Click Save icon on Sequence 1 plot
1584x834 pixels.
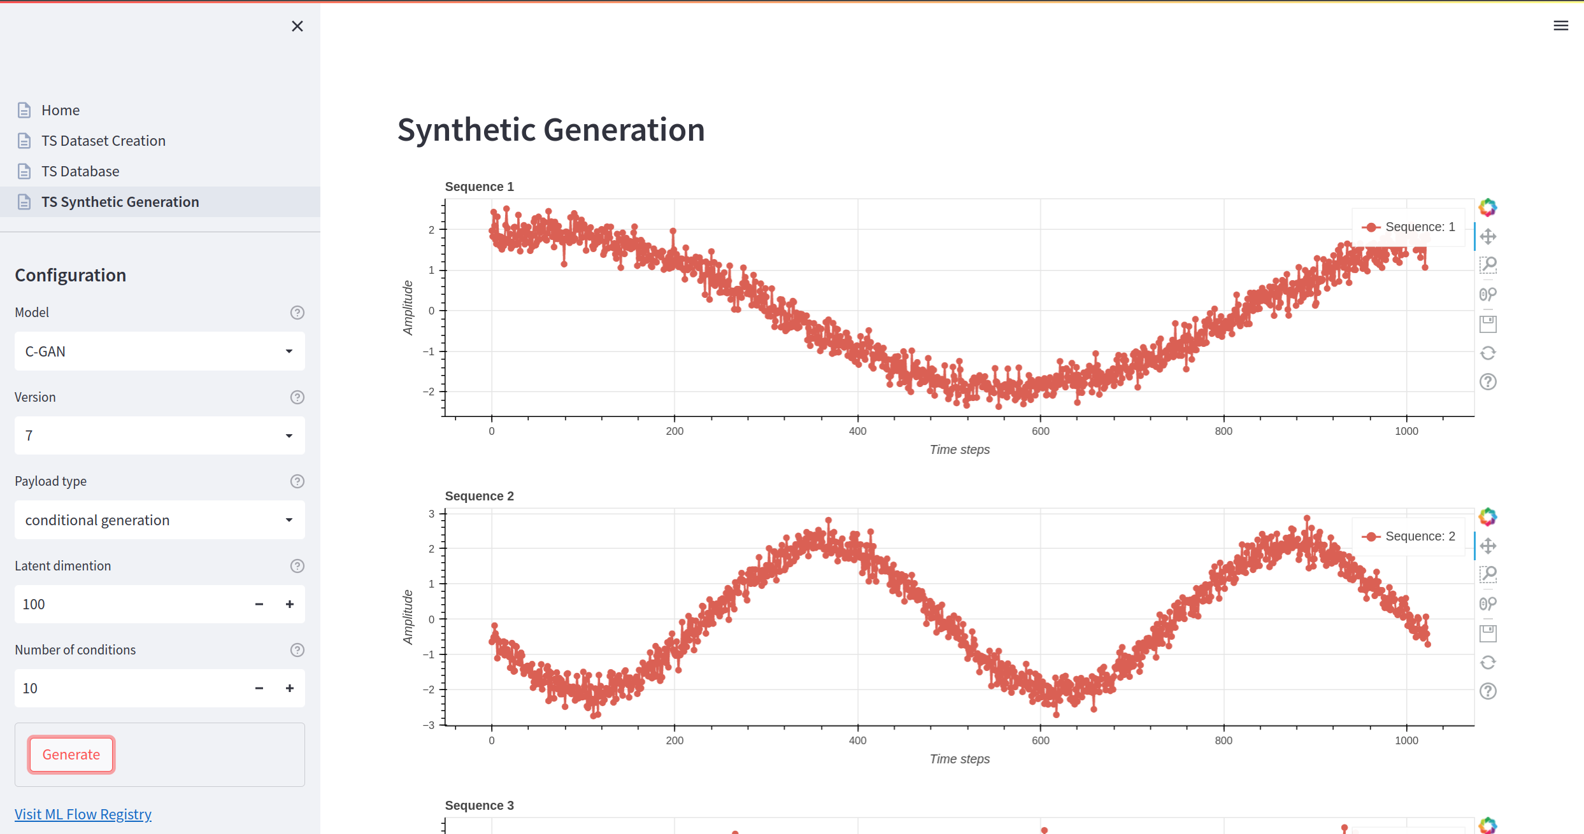coord(1488,324)
